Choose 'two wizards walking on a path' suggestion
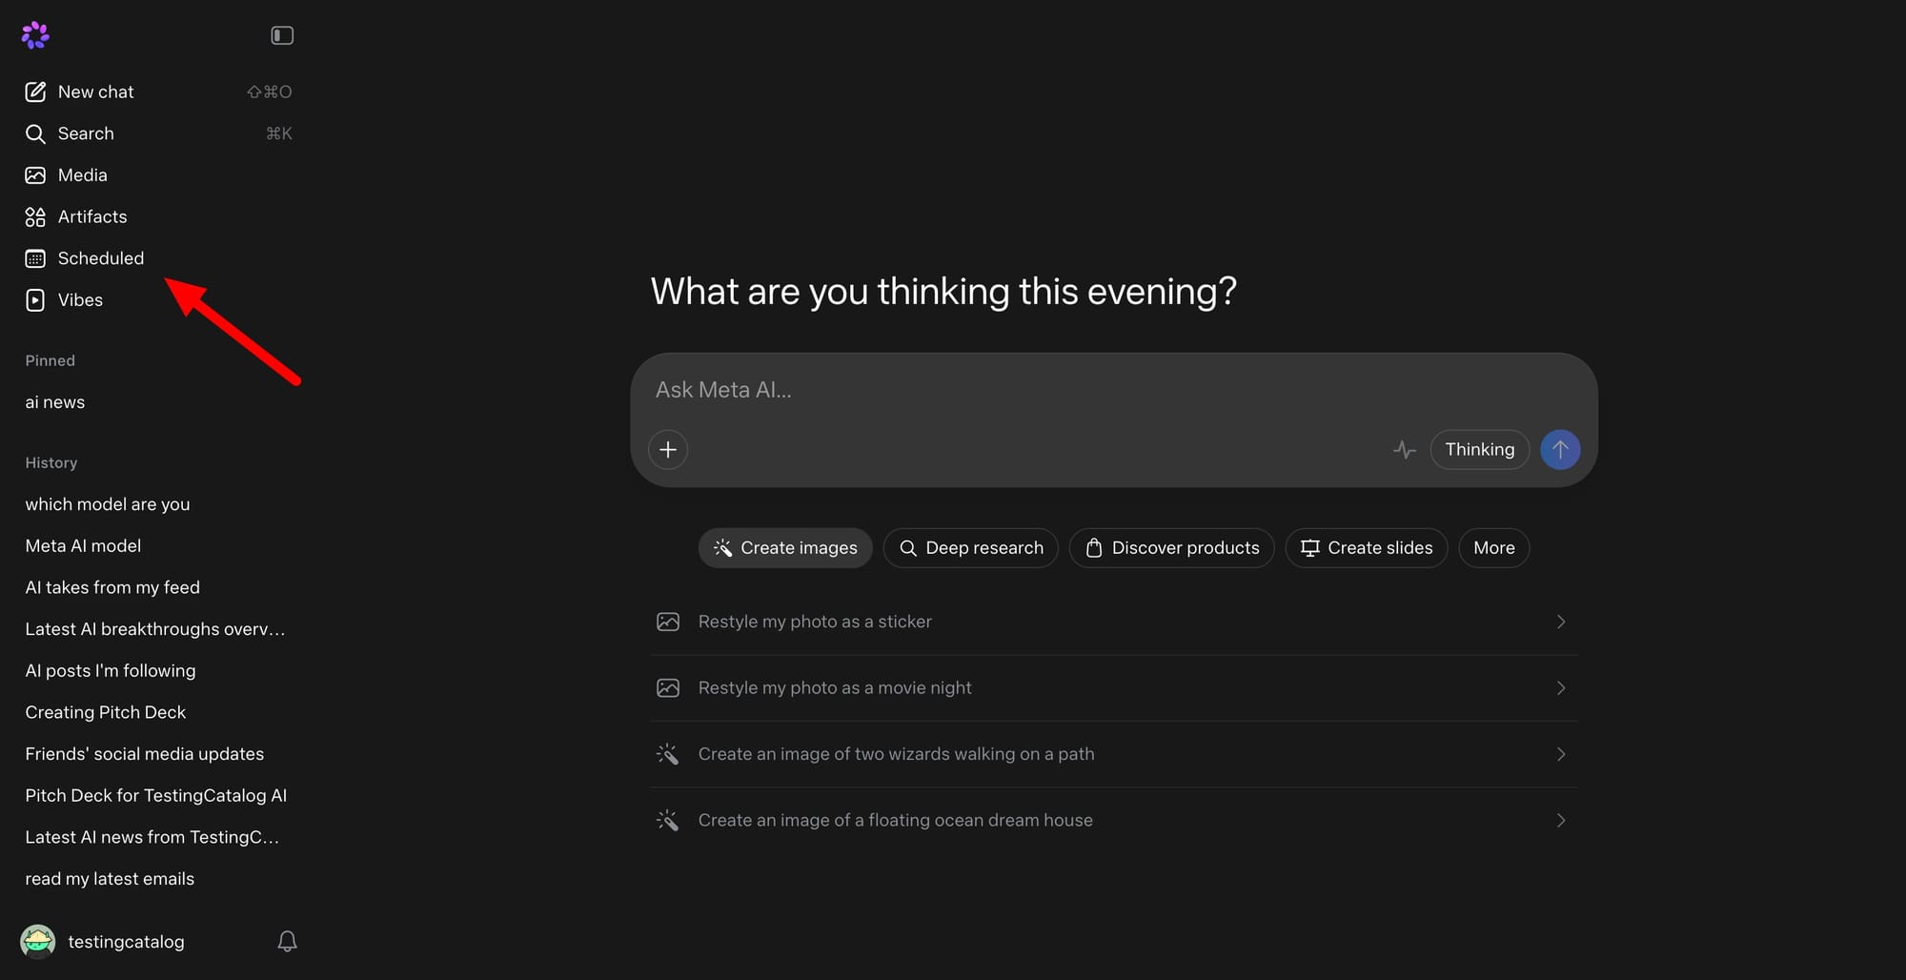Screen dimensions: 1906x980 coord(1113,754)
